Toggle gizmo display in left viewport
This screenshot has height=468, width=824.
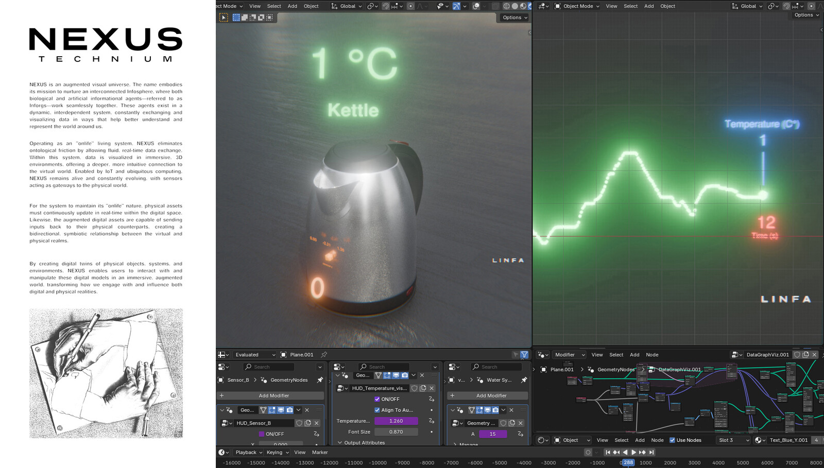[x=456, y=6]
